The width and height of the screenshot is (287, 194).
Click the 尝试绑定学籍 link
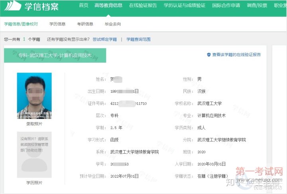tap(105, 39)
